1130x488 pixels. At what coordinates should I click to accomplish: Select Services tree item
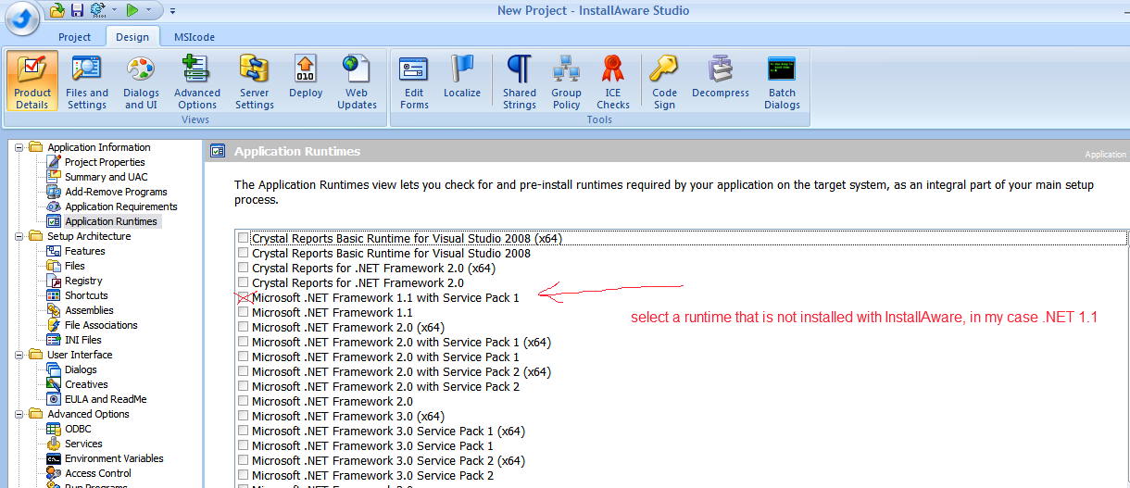(x=83, y=444)
